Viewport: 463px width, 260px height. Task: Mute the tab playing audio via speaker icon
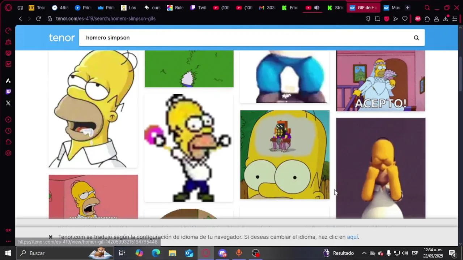pyautogui.click(x=317, y=8)
